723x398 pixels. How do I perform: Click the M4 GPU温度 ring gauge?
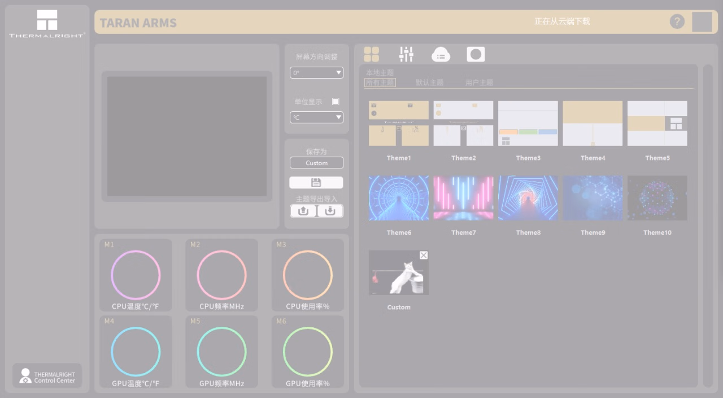(136, 352)
